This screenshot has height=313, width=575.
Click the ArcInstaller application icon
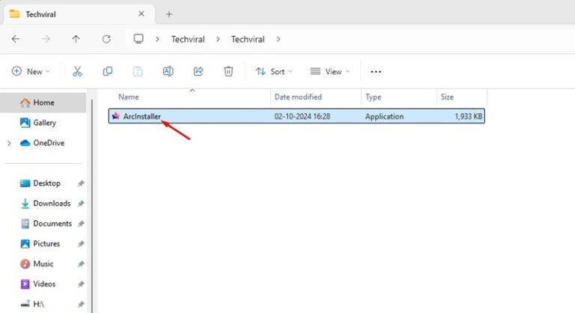pos(116,116)
